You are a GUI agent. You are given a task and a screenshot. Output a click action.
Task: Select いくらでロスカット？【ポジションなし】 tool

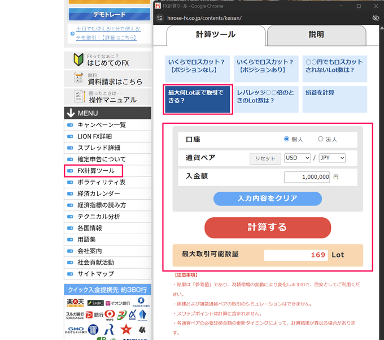click(x=198, y=68)
